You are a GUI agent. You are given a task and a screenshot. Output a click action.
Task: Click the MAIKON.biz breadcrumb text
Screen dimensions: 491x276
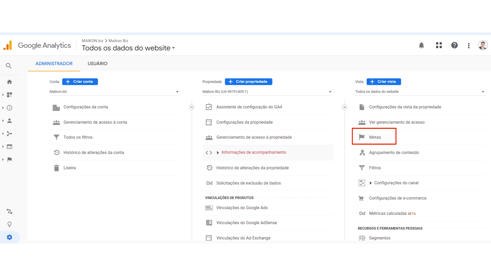[x=93, y=41]
